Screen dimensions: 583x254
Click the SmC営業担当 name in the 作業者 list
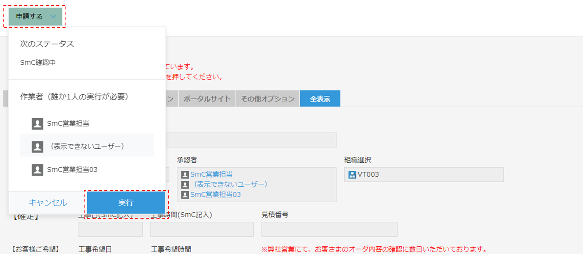(x=68, y=124)
